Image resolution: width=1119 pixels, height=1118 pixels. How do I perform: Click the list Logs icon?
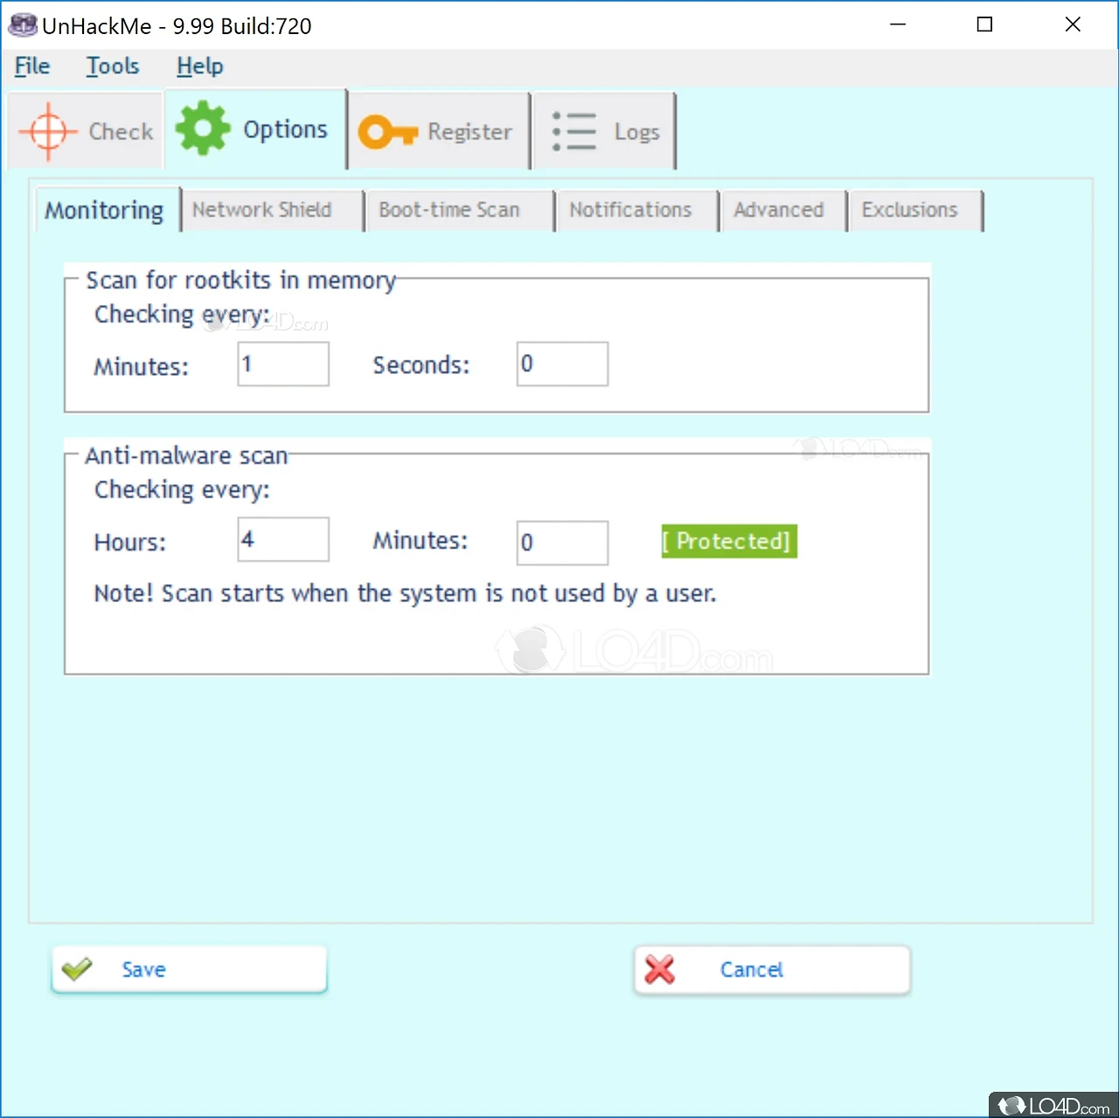point(573,131)
